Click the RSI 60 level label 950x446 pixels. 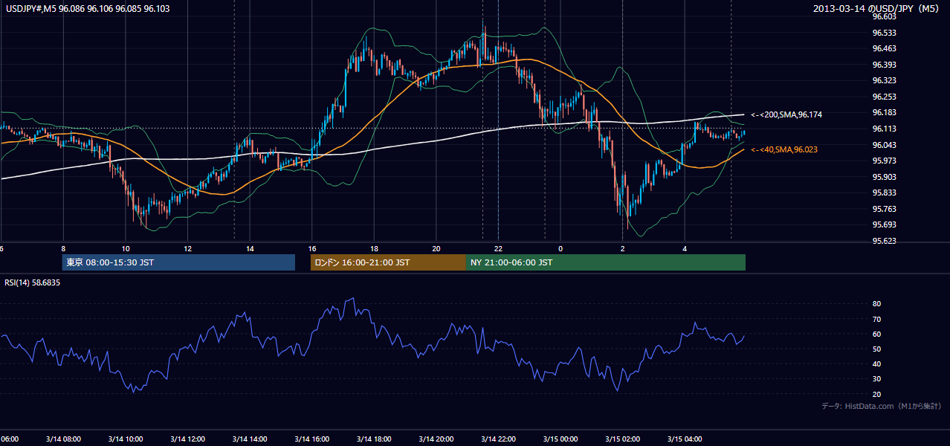tap(876, 334)
